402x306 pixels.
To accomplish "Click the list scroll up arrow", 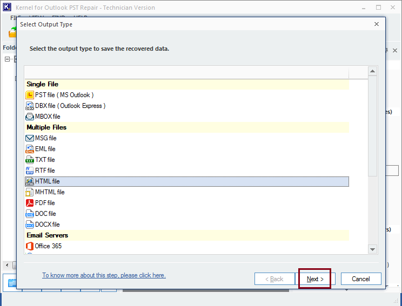I will (372, 71).
